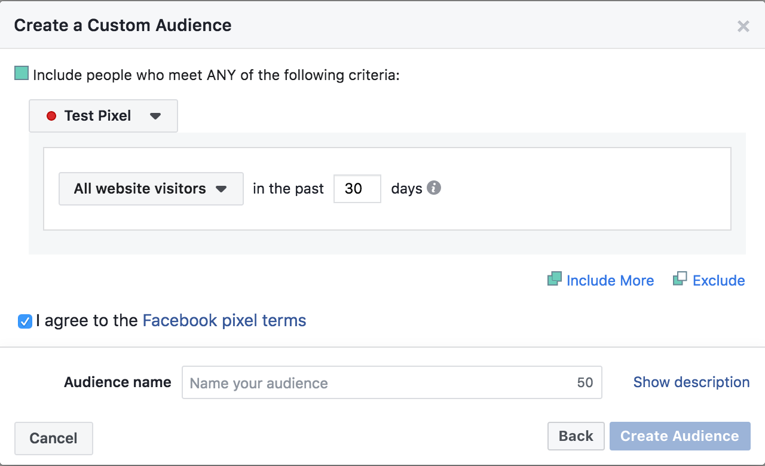Click the Show description link

pyautogui.click(x=691, y=382)
